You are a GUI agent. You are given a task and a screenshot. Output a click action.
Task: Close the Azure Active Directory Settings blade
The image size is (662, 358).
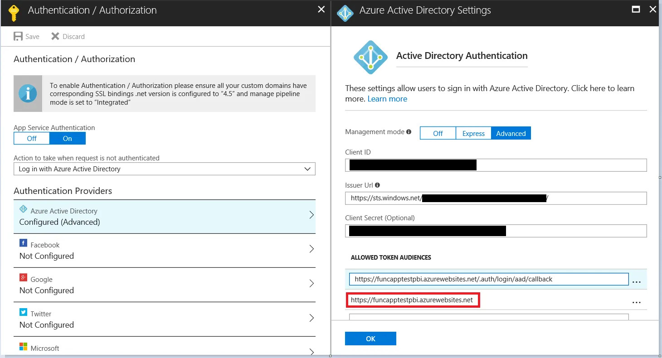[x=653, y=9]
